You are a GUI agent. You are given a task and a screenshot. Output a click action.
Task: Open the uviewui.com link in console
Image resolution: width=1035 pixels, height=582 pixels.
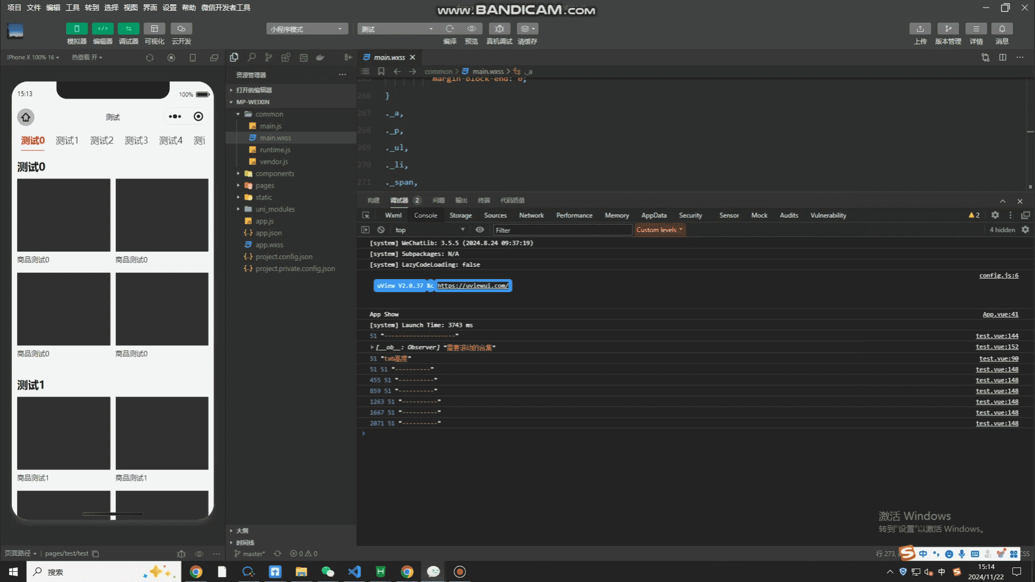click(x=472, y=286)
